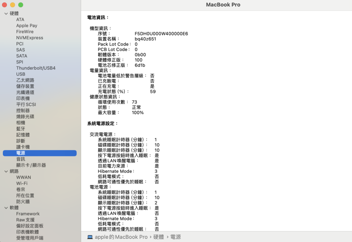This screenshot has height=242, width=352.
Task: Click apple 的 MacBook Pro in path bar
Action: tap(121, 237)
